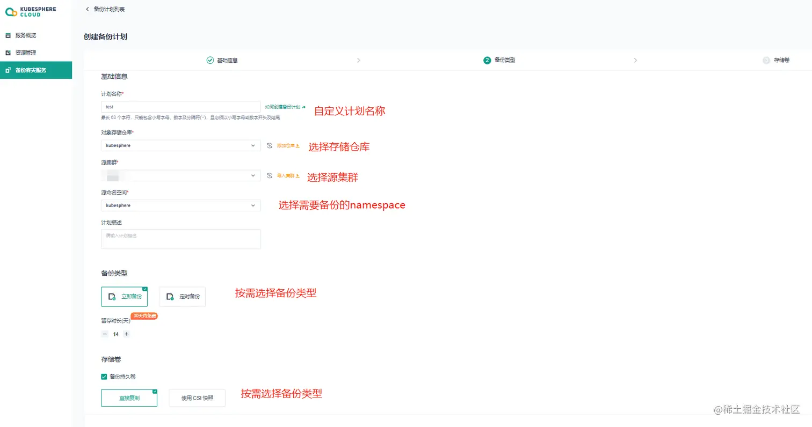
Task: Click the 备份容灾服务 sidebar icon
Action: pyautogui.click(x=8, y=70)
